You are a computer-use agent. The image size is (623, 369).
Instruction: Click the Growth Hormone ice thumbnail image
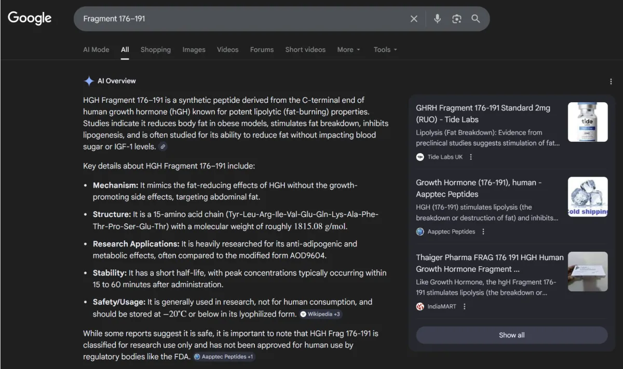pyautogui.click(x=588, y=197)
